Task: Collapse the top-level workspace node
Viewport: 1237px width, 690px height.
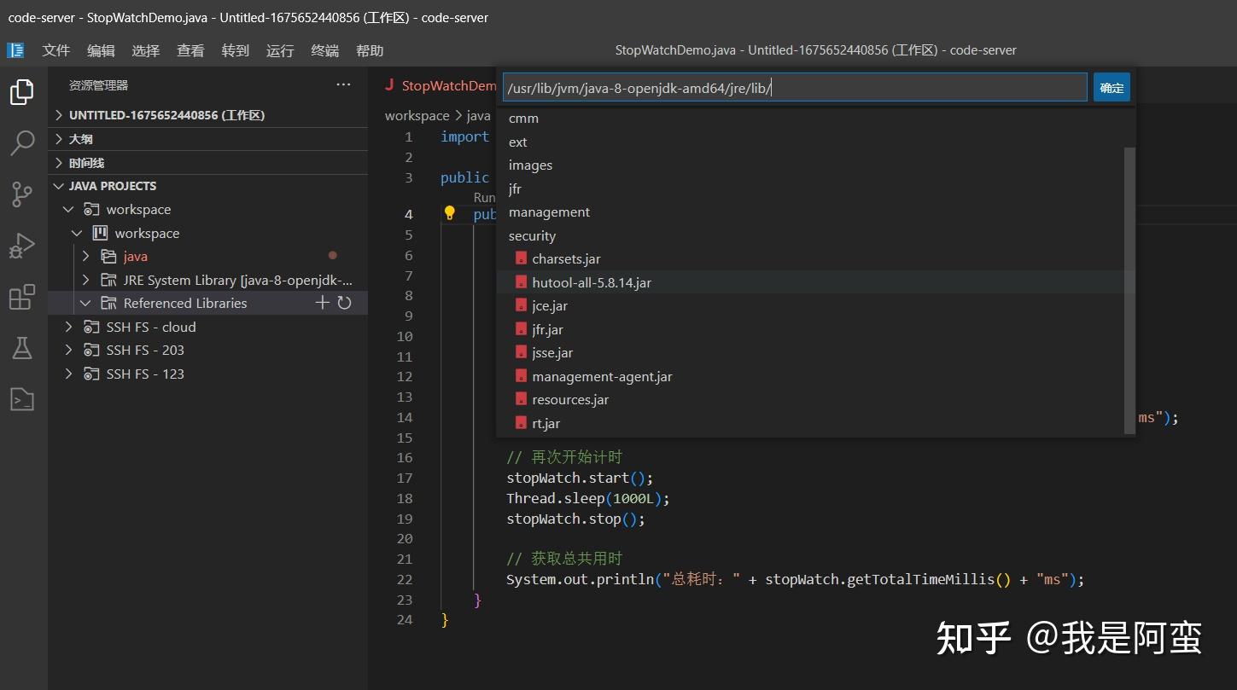Action: [69, 209]
